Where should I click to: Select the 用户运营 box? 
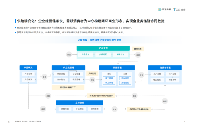[172, 74]
